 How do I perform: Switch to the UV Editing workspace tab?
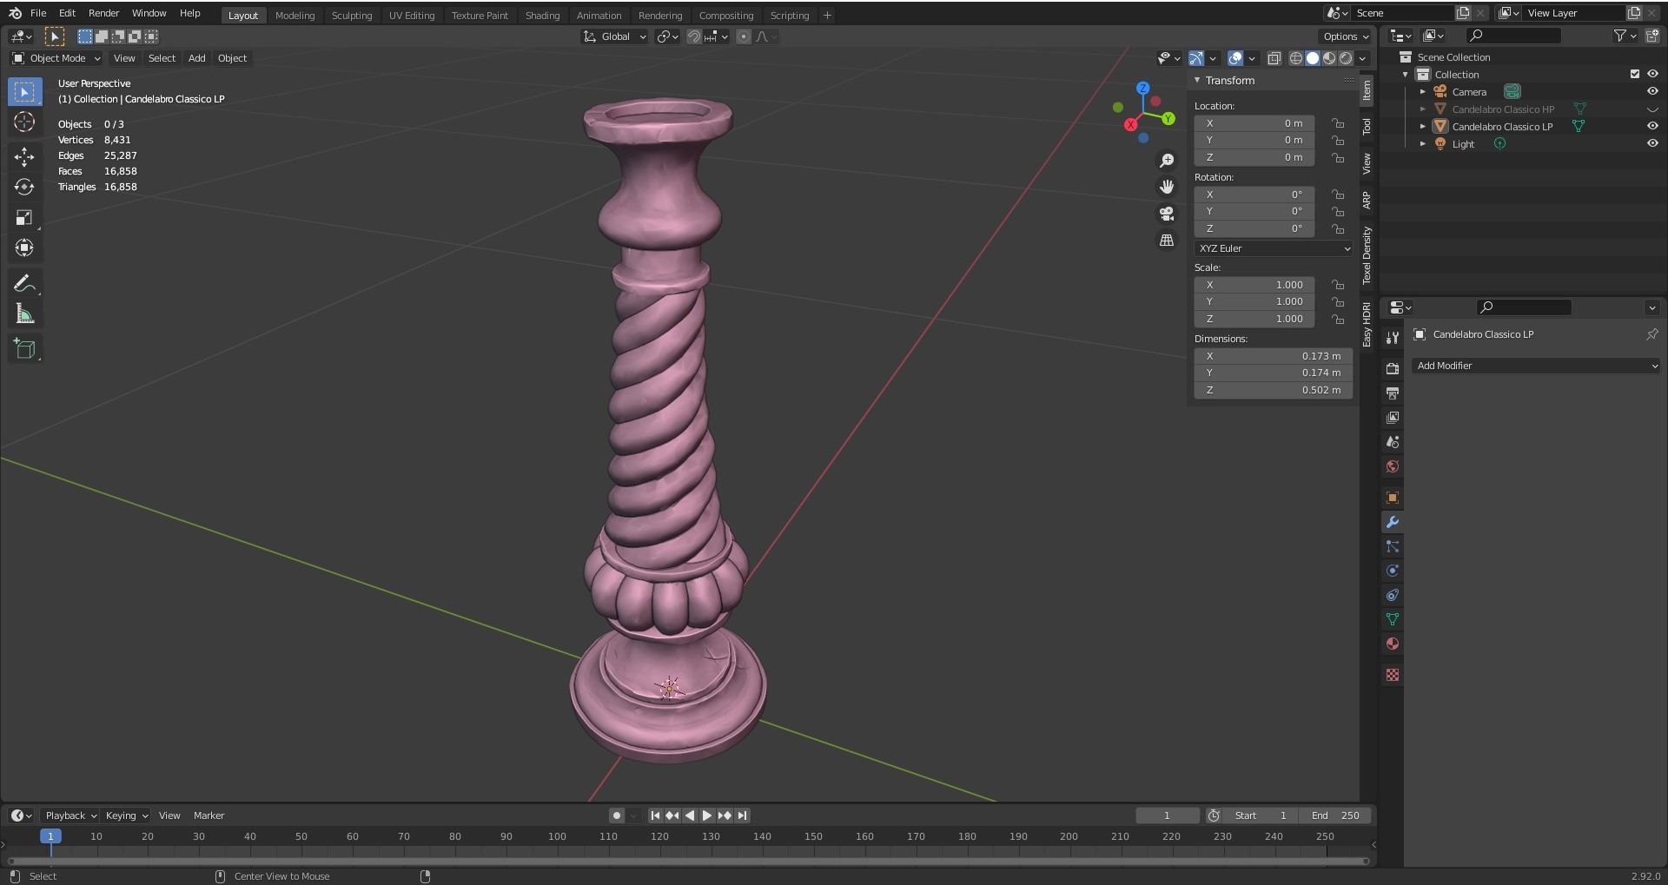[412, 16]
